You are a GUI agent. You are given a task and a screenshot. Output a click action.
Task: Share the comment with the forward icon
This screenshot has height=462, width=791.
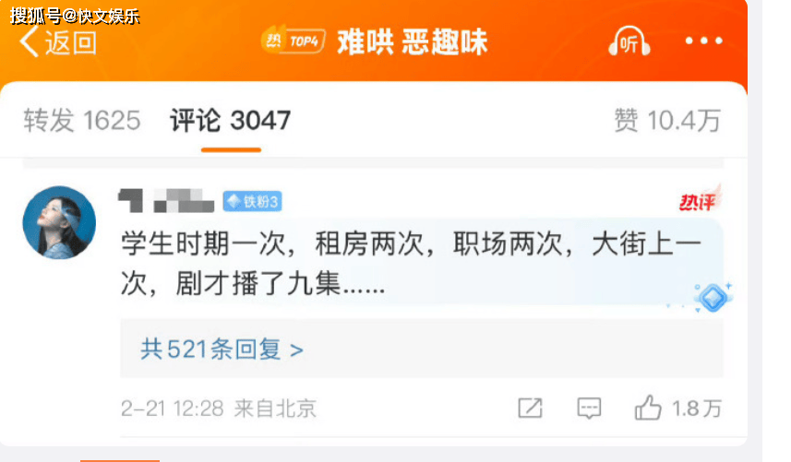coord(530,409)
